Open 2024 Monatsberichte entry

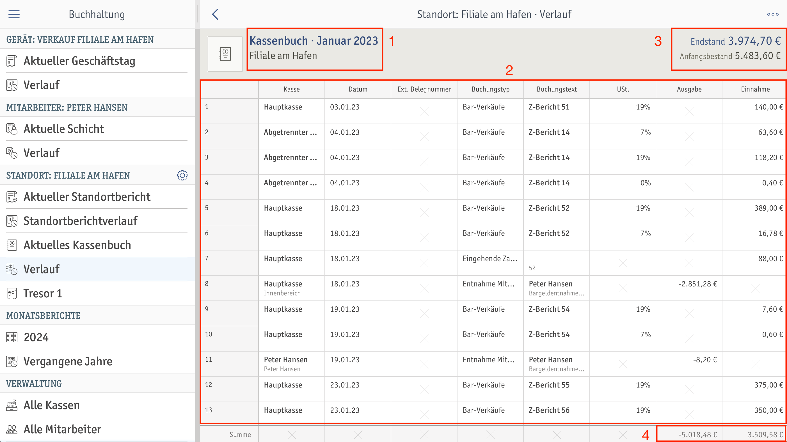tap(97, 337)
